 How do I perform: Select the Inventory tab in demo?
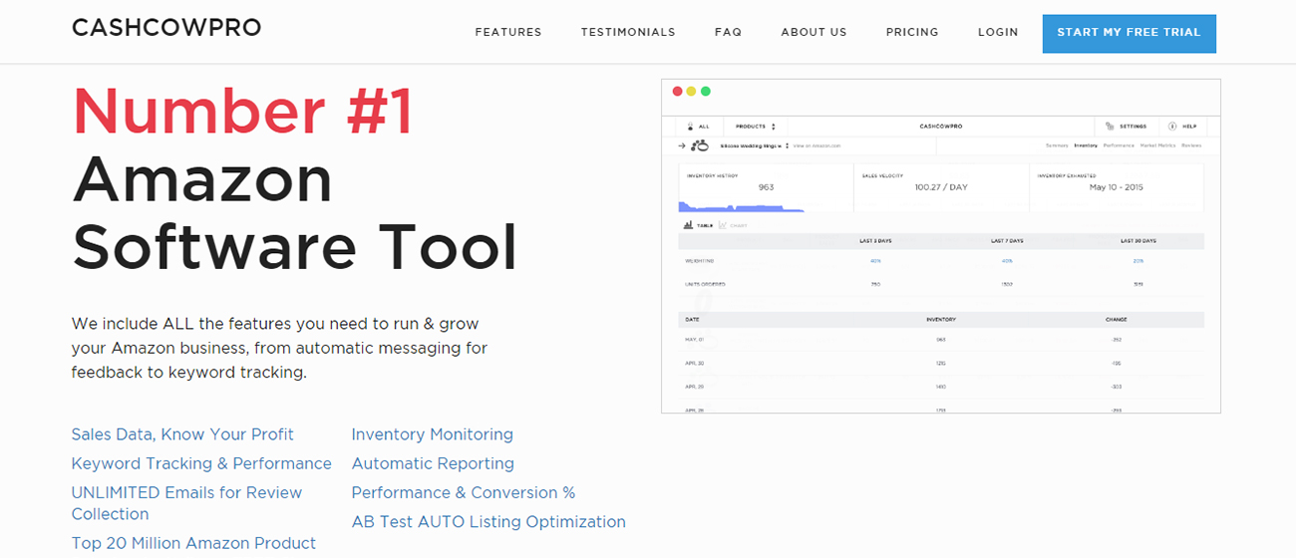(1086, 145)
